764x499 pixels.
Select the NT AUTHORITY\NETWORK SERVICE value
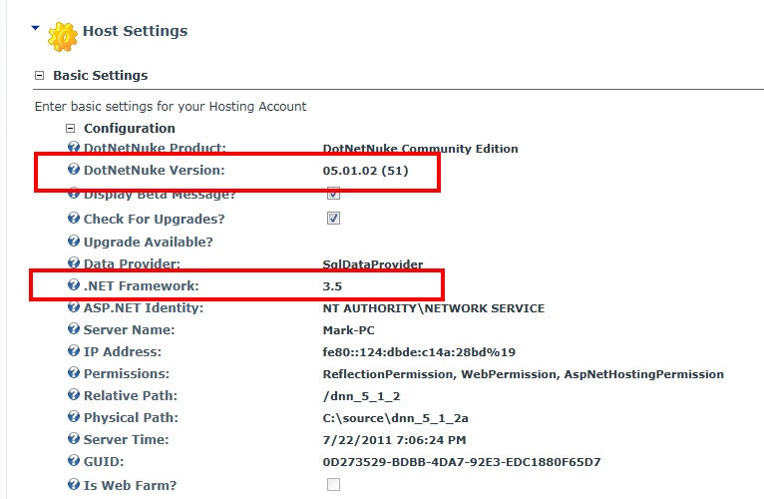[x=434, y=308]
